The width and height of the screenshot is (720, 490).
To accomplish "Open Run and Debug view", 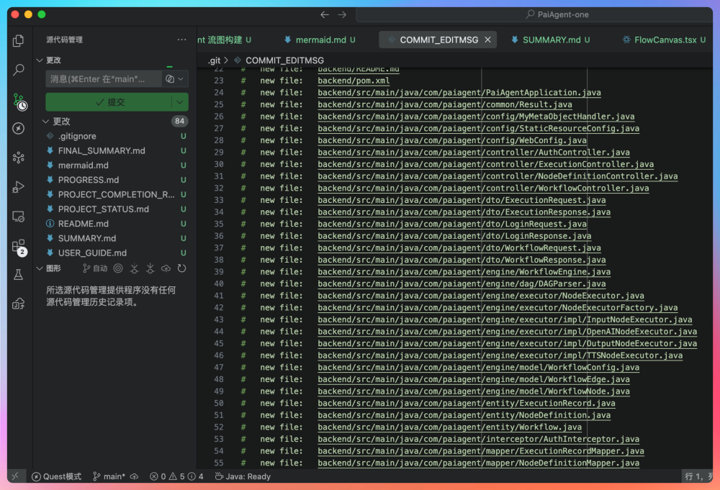I will pos(19,187).
